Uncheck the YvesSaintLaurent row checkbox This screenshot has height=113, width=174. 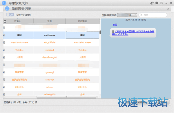[4, 42]
